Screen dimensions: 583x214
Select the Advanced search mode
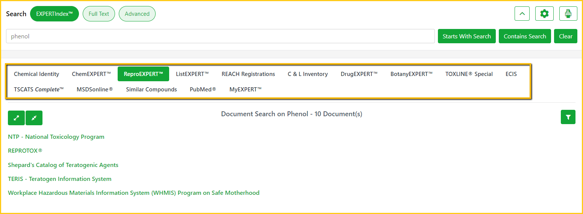coord(137,14)
